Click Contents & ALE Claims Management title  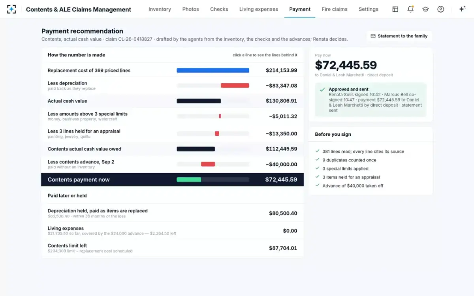(79, 9)
